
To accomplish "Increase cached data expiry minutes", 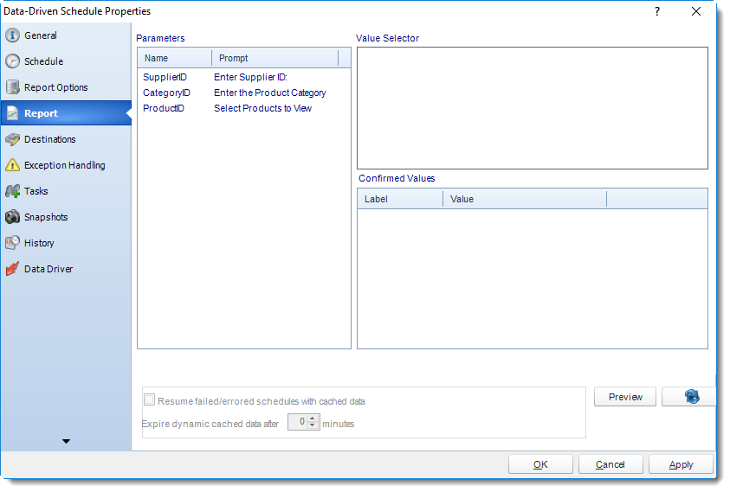I will coord(313,419).
